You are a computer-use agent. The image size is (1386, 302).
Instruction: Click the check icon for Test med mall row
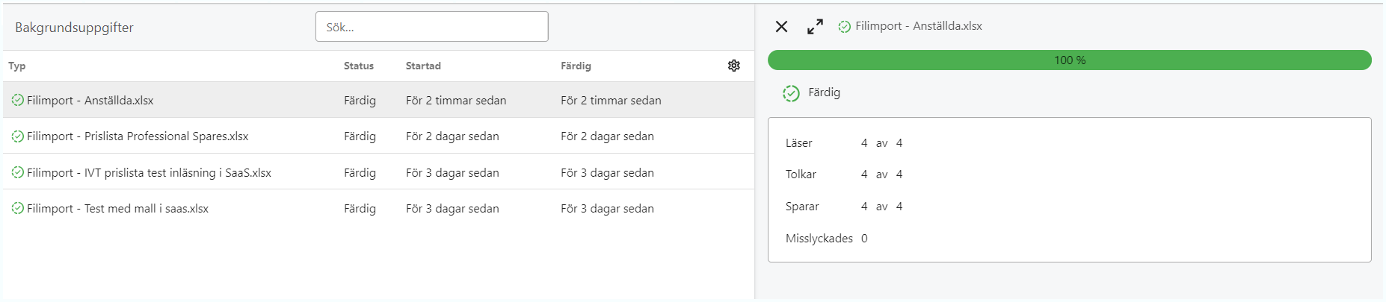tap(18, 208)
